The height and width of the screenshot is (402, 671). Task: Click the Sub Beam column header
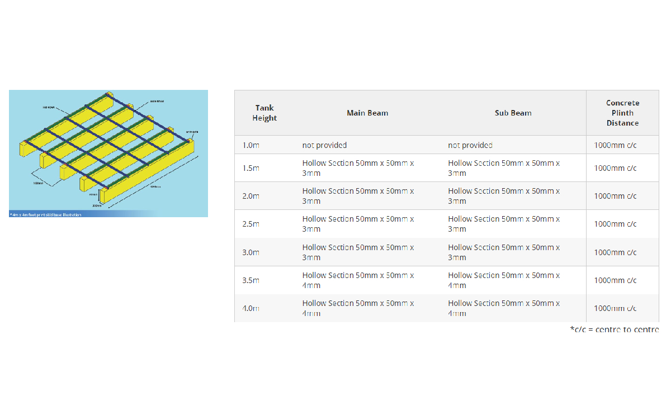513,113
